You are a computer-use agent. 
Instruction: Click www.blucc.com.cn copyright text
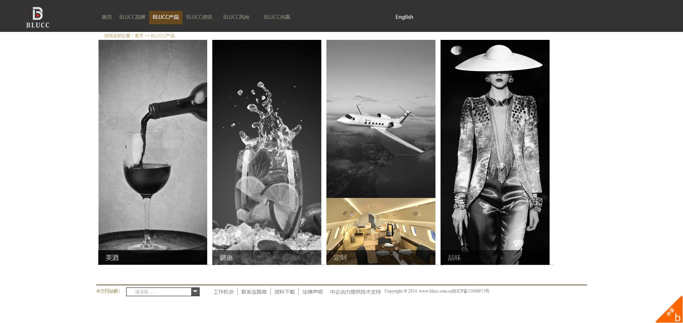pyautogui.click(x=435, y=291)
